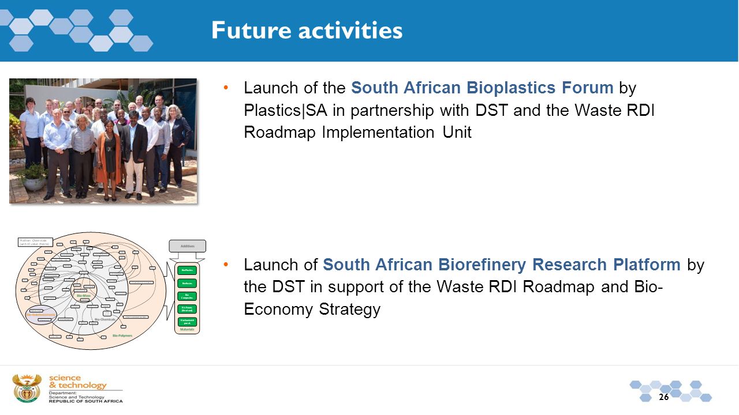This screenshot has height=415, width=739.
Task: Click the first orange bullet point
Action: click(x=226, y=88)
